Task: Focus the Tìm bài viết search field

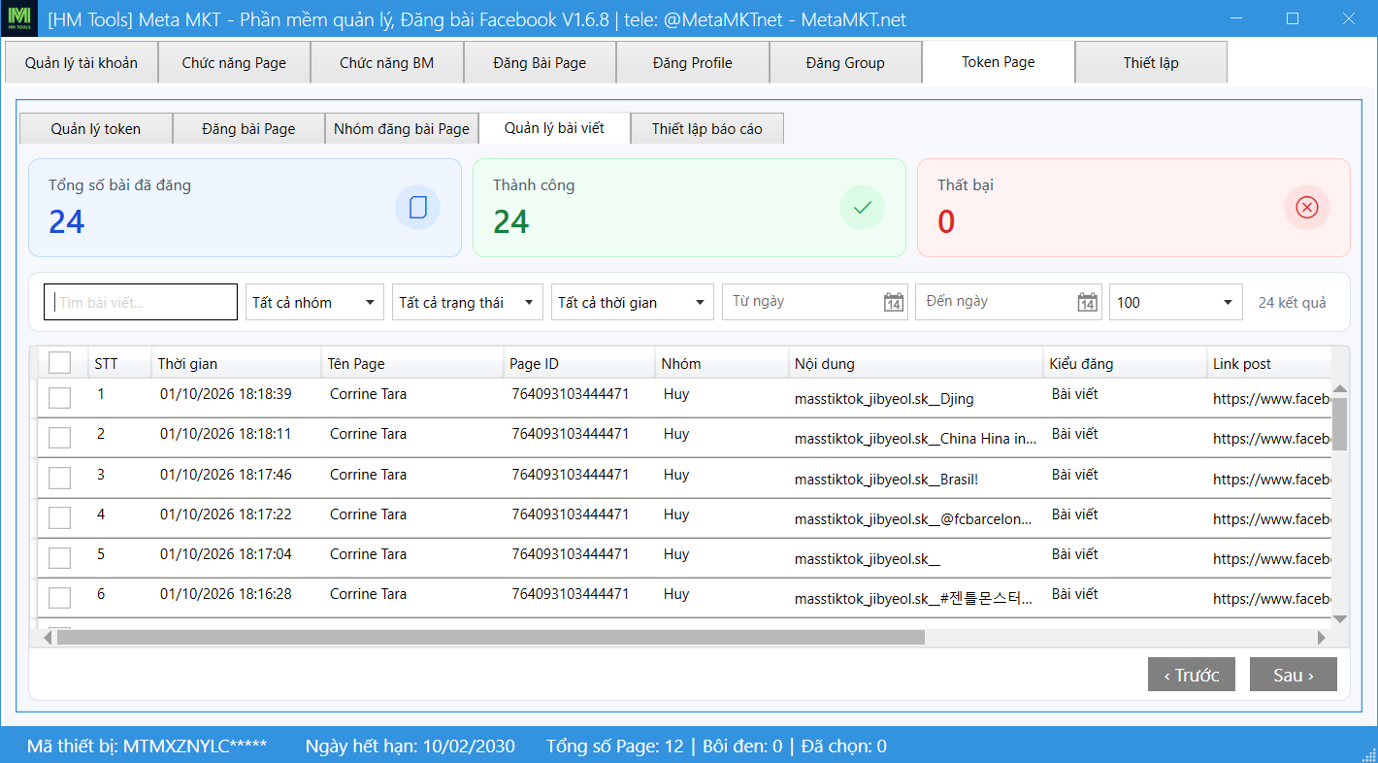Action: tap(141, 302)
